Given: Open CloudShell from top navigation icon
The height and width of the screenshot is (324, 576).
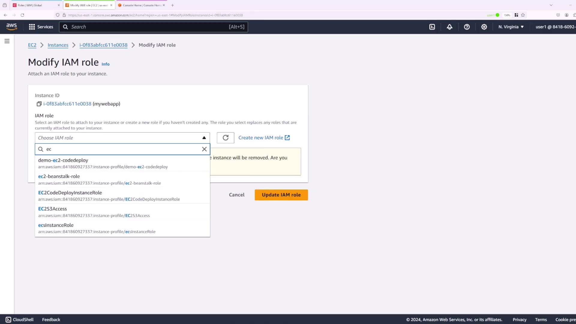Looking at the screenshot, I should pos(432,27).
